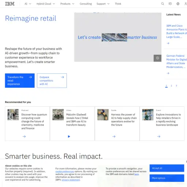Open the globe region selector icon
The width and height of the screenshot is (187, 187).
[178, 4]
